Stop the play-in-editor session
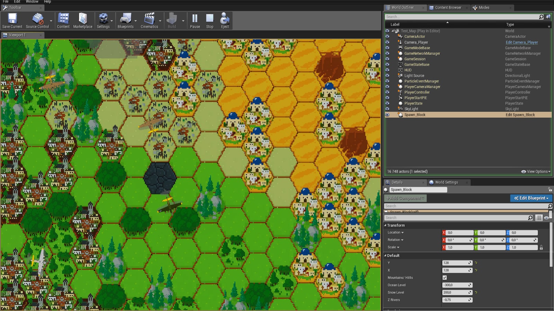The width and height of the screenshot is (554, 311). [210, 21]
